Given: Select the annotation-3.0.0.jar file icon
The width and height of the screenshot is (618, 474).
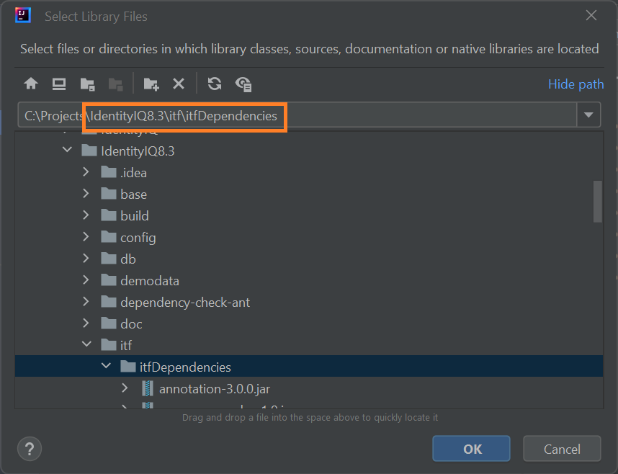Looking at the screenshot, I should point(148,389).
